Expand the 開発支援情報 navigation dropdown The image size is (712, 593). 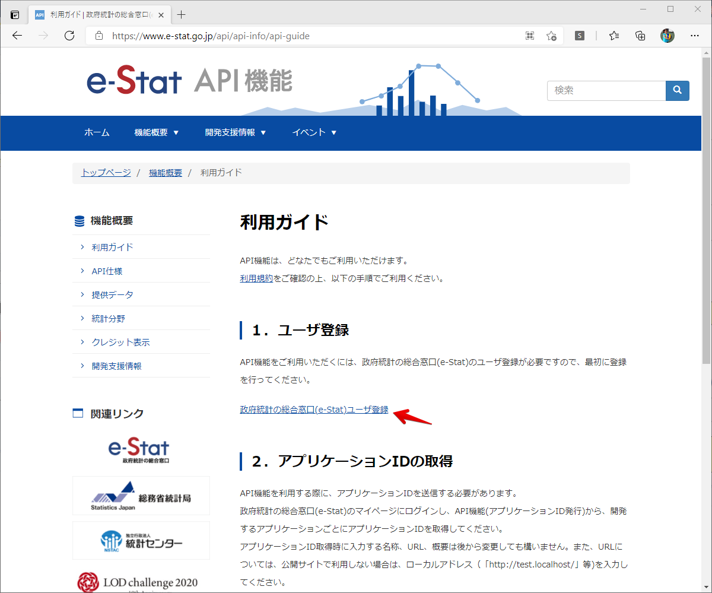[236, 133]
